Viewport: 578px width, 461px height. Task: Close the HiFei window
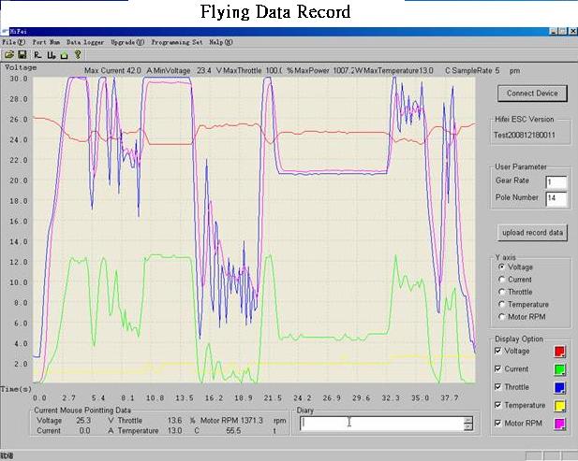(x=572, y=32)
